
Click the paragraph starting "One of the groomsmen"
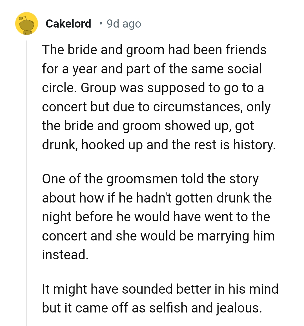158,217
